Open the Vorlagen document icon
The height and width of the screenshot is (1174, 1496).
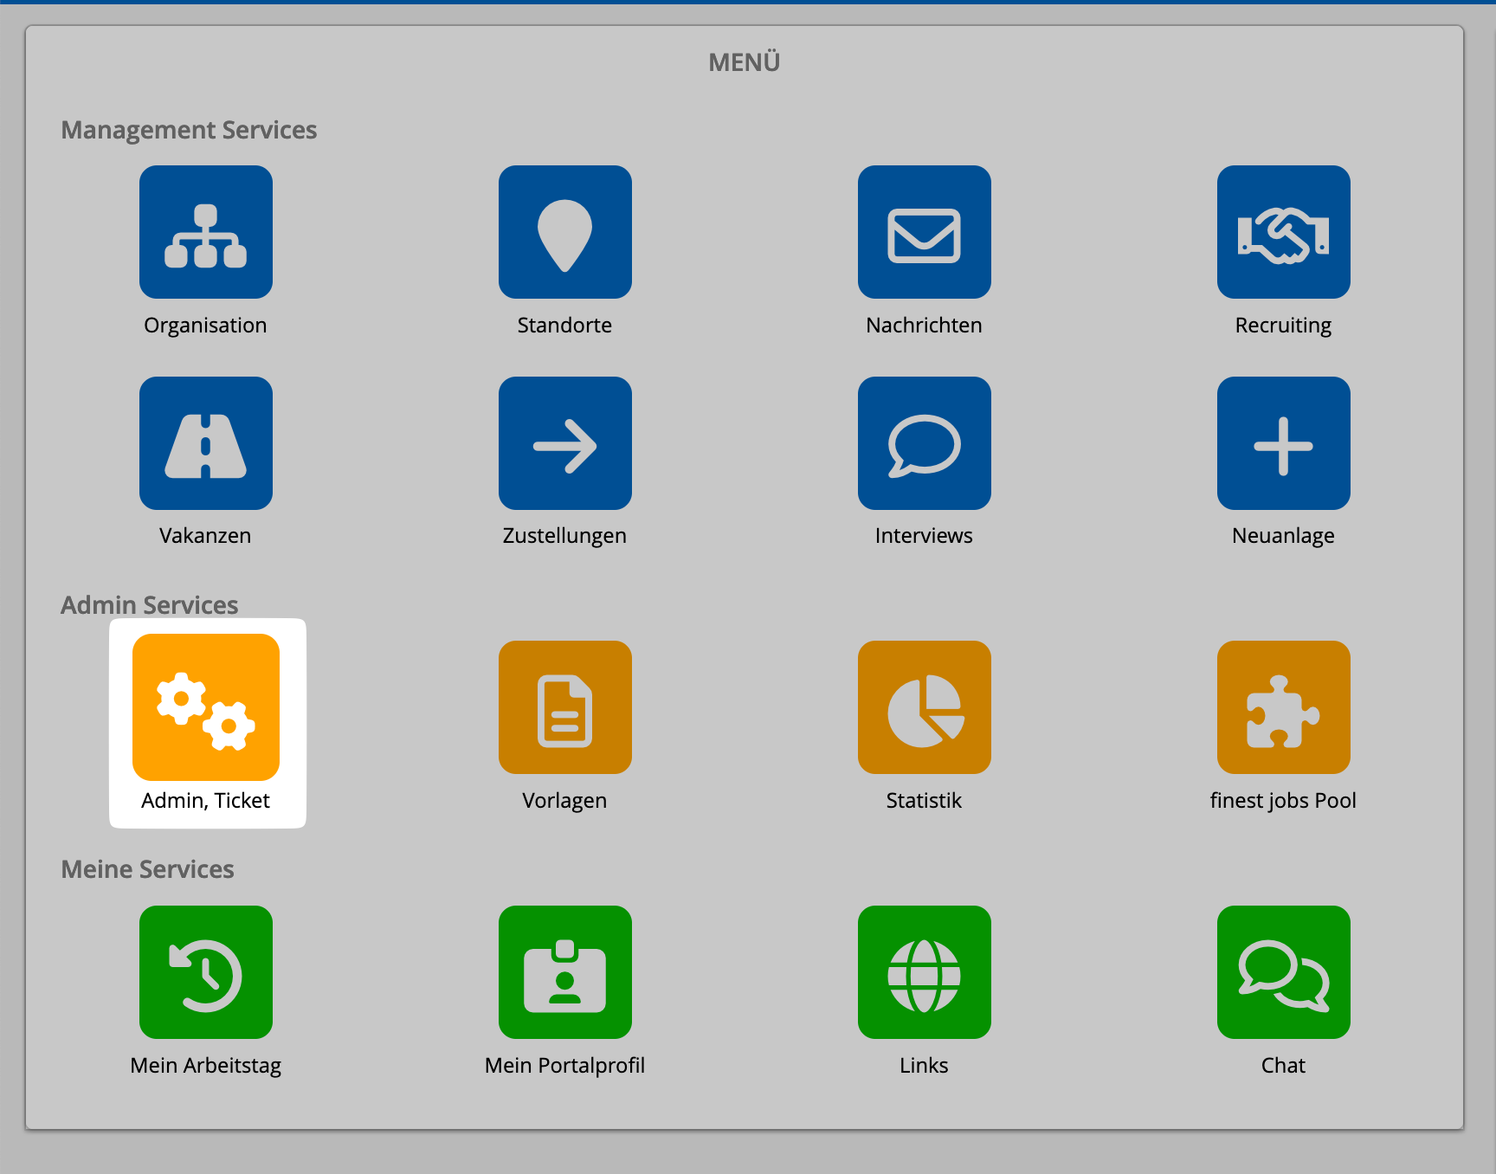pos(564,707)
